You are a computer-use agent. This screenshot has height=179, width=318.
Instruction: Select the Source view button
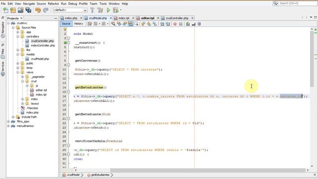click(66, 24)
